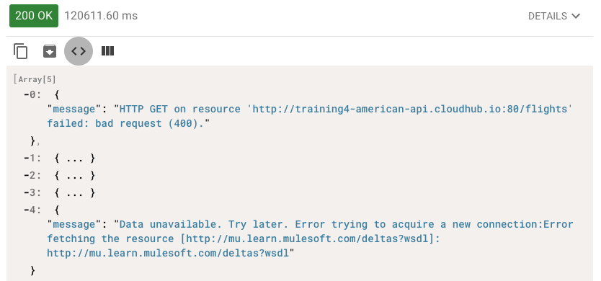Image resolution: width=601 pixels, height=281 pixels.
Task: Toggle source view code icon
Action: click(79, 51)
